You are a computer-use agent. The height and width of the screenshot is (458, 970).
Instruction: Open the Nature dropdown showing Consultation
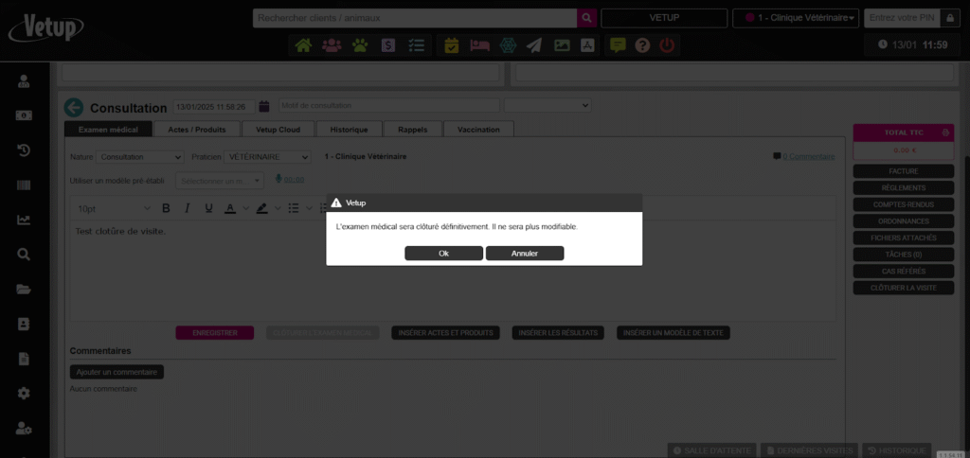click(140, 157)
